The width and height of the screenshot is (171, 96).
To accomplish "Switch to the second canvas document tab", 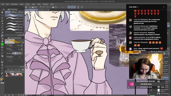I will click(44, 10).
